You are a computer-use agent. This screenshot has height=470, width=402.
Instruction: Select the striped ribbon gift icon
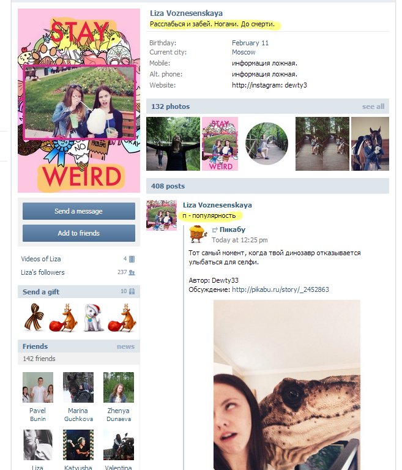click(x=34, y=317)
